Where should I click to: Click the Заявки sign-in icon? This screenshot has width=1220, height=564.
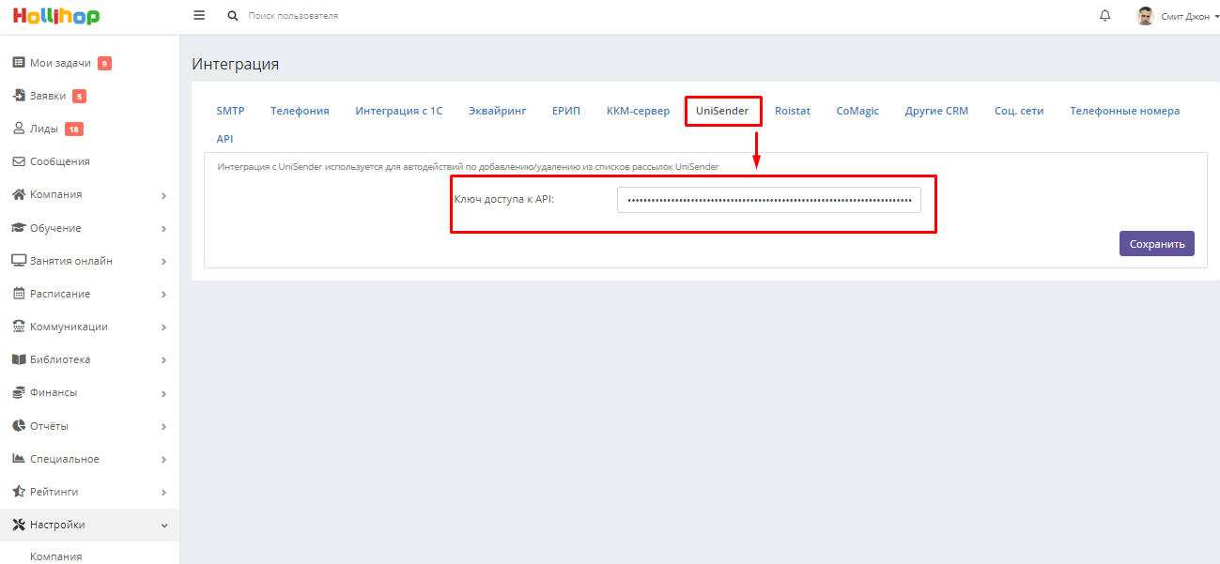click(x=18, y=96)
